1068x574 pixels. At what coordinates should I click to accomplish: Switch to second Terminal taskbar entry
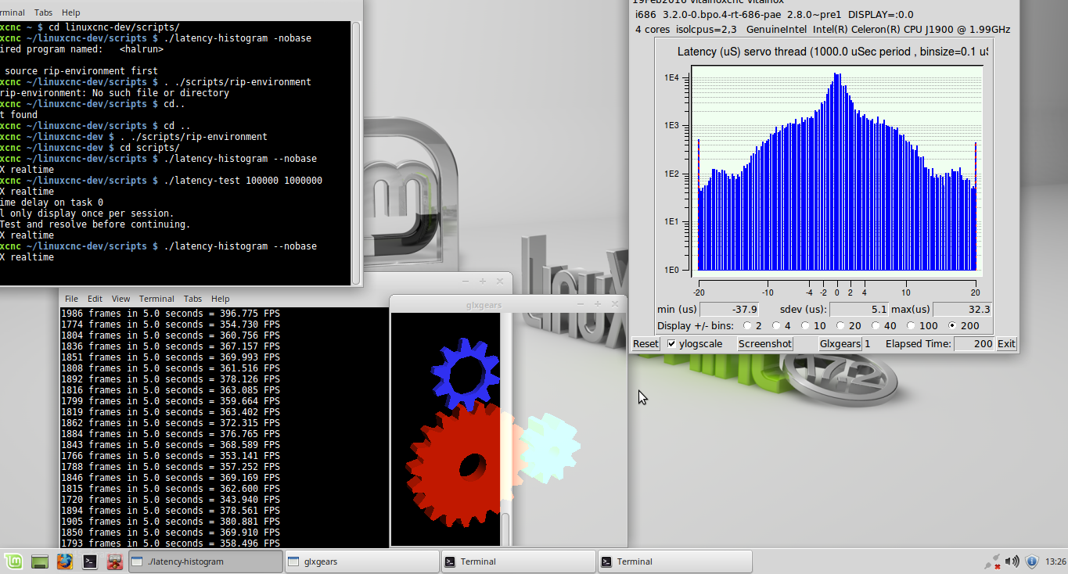(x=675, y=561)
